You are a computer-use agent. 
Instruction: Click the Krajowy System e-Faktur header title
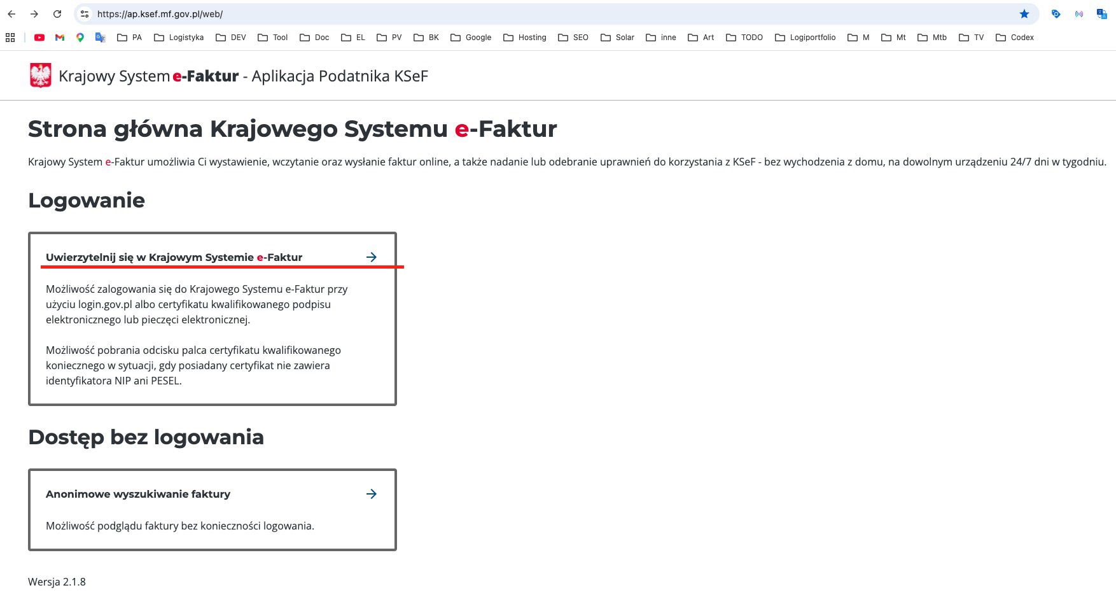(x=243, y=76)
